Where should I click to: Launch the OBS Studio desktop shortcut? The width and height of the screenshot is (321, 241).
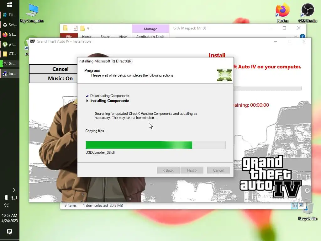[x=308, y=13]
